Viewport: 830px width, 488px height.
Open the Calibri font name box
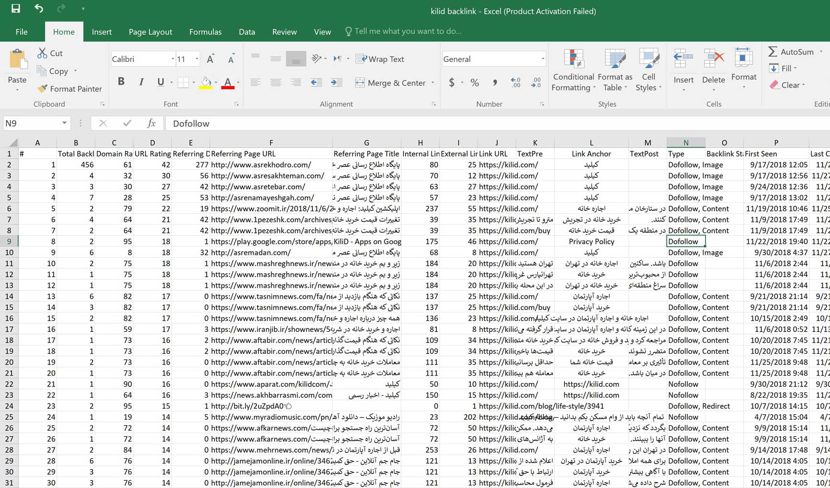coord(143,59)
